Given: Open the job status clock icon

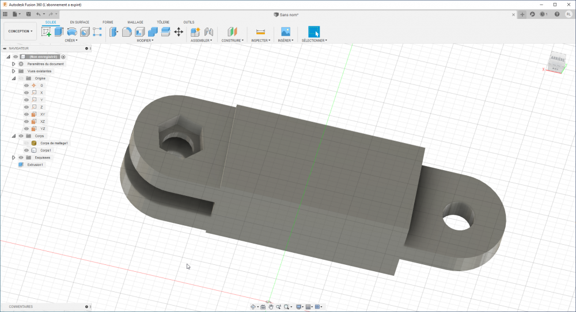Looking at the screenshot, I should pos(543,14).
